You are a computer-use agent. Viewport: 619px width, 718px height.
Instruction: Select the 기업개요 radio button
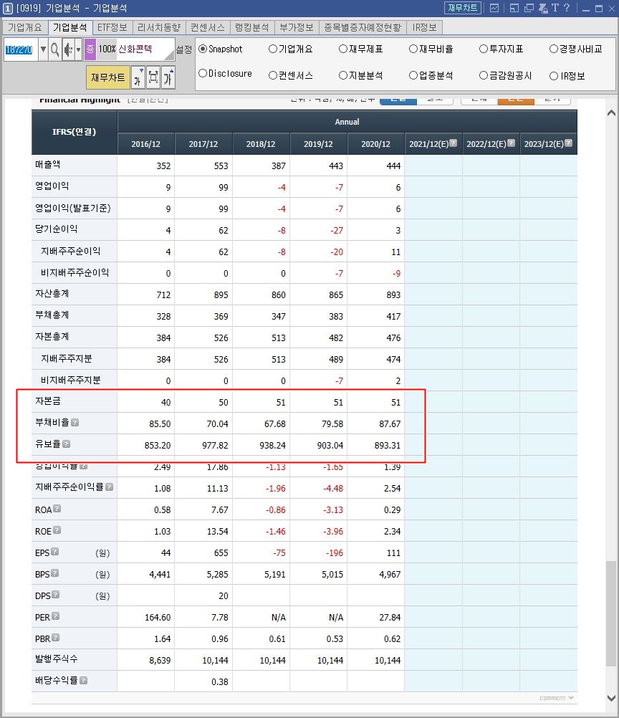273,49
